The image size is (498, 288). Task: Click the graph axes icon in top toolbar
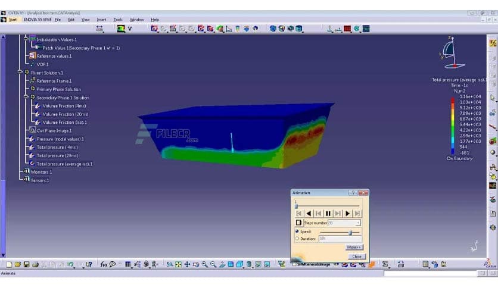(229, 29)
